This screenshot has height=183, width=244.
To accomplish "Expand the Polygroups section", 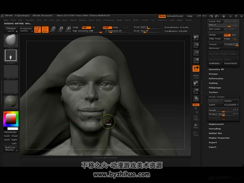I will pos(215,88).
